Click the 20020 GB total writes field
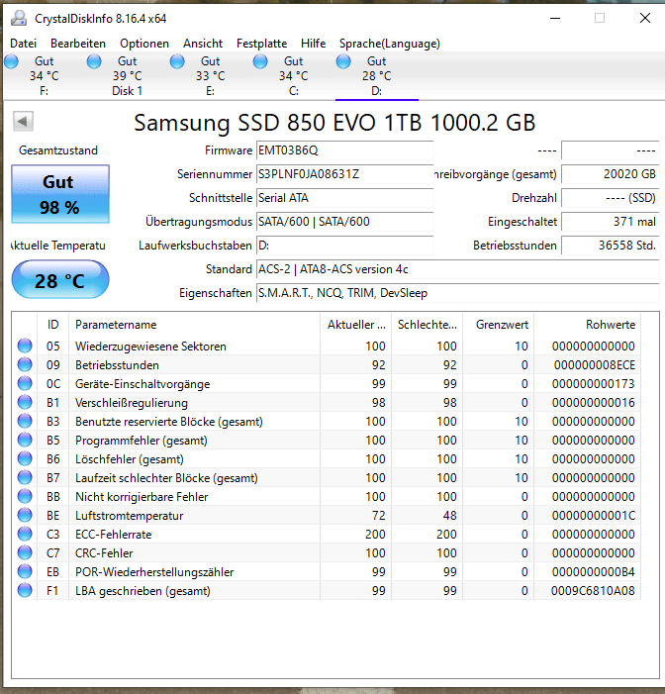This screenshot has width=665, height=694. [x=611, y=174]
